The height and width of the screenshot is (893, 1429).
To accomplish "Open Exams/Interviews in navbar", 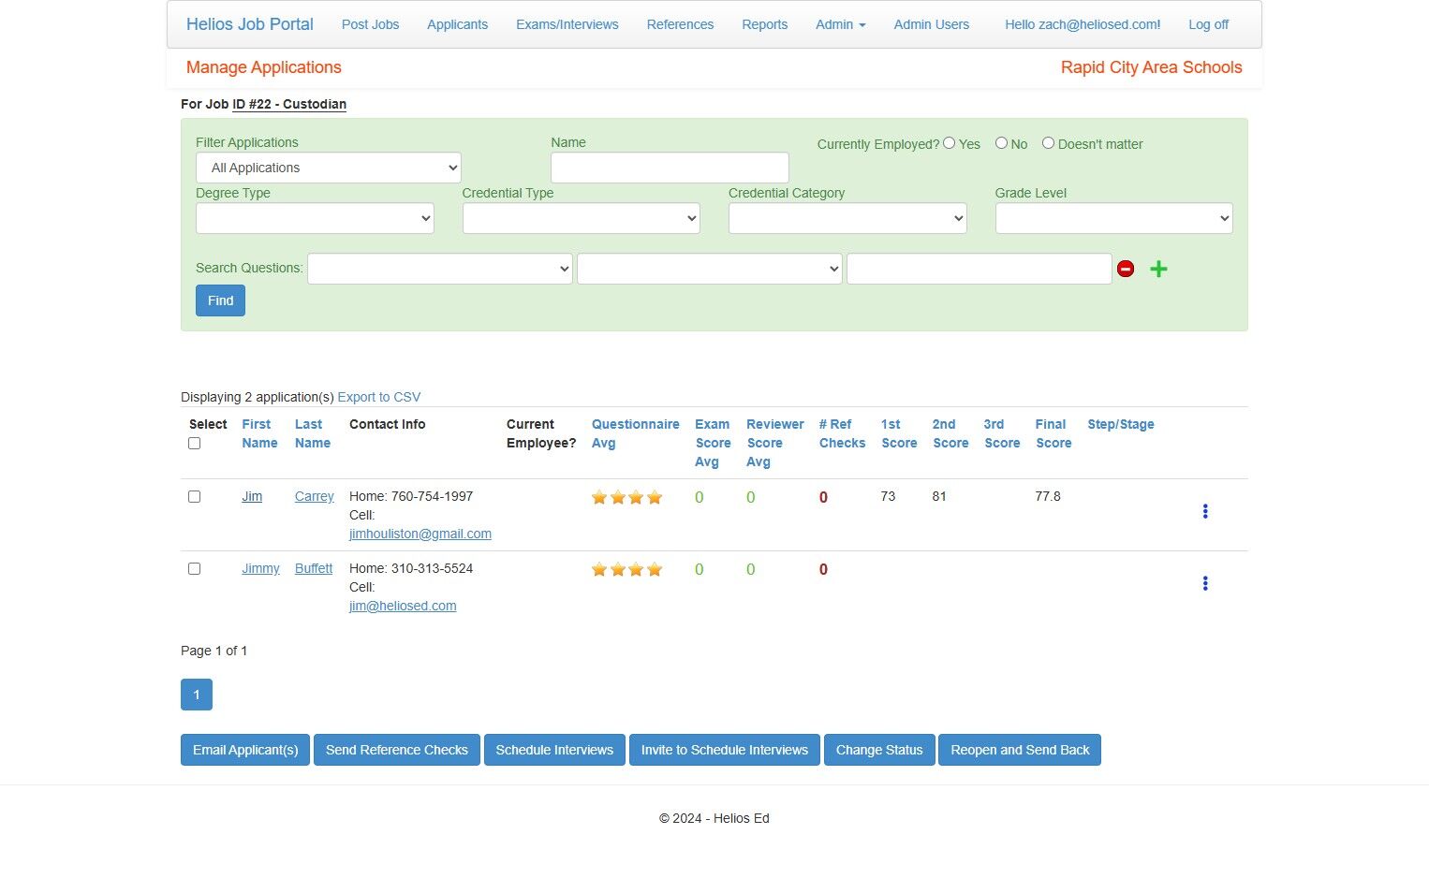I will click(x=567, y=24).
